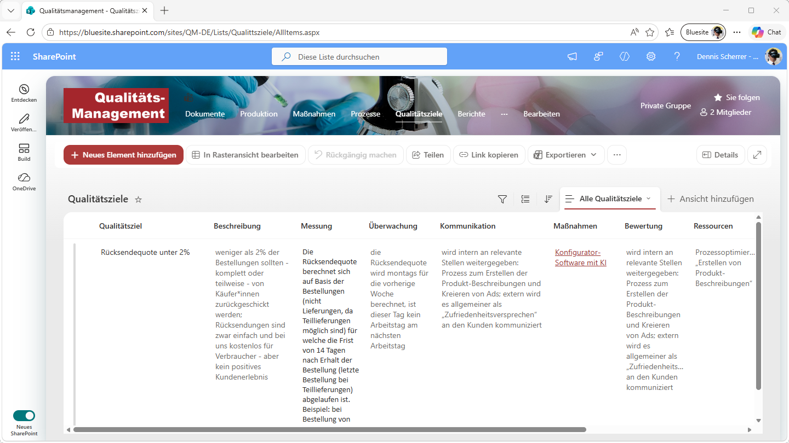Switch to the Berichte navigation tab
This screenshot has height=443, width=789.
click(471, 114)
